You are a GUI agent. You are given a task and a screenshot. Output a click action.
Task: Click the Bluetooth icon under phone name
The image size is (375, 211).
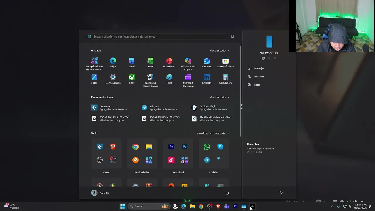pos(269,58)
